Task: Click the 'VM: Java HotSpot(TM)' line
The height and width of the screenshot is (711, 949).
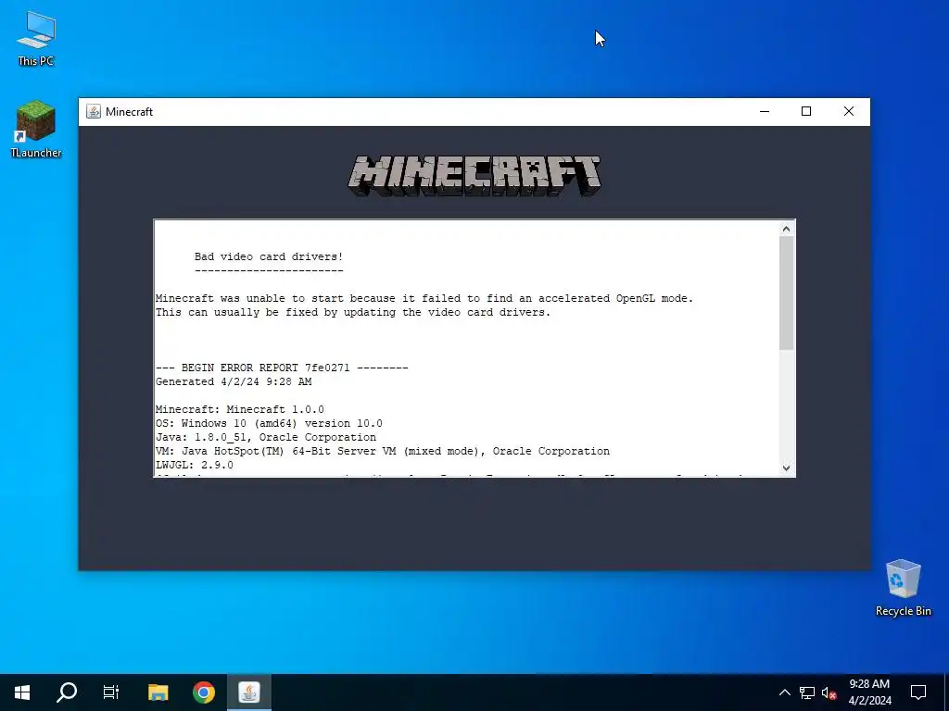Action: tap(383, 451)
